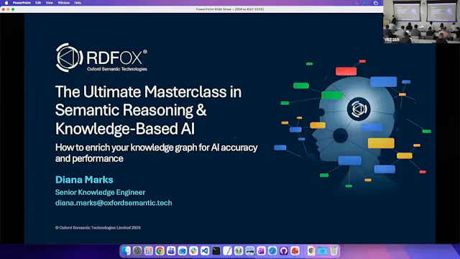Open GitHub Desktop in the dock
The width and height of the screenshot is (460, 259).
pos(283,251)
